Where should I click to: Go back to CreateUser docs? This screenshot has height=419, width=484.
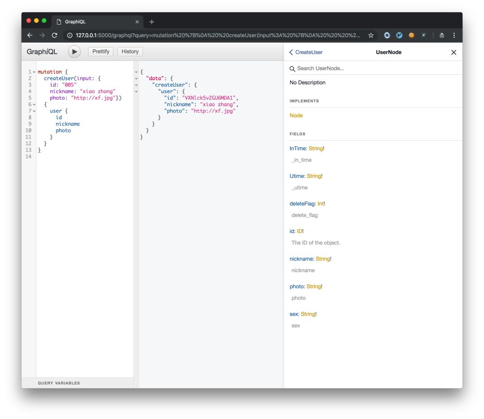pyautogui.click(x=306, y=52)
